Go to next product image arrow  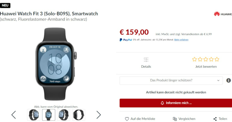pyautogui.click(x=98, y=115)
